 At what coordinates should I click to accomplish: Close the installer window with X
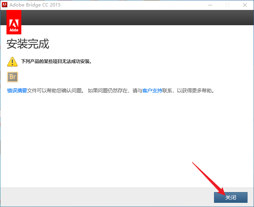(x=245, y=5)
